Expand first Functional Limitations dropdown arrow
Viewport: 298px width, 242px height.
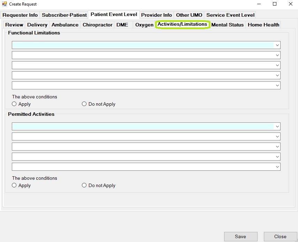click(277, 45)
